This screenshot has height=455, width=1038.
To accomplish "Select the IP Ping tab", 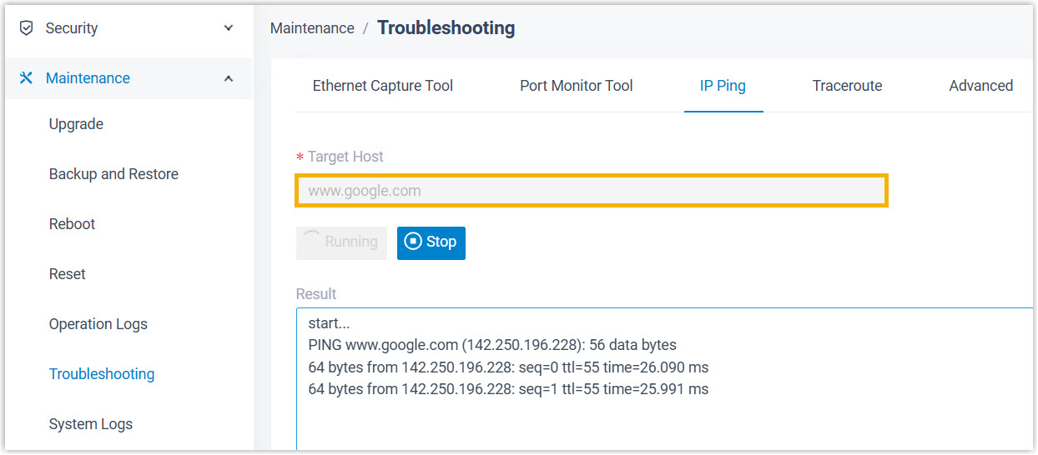I will 723,86.
